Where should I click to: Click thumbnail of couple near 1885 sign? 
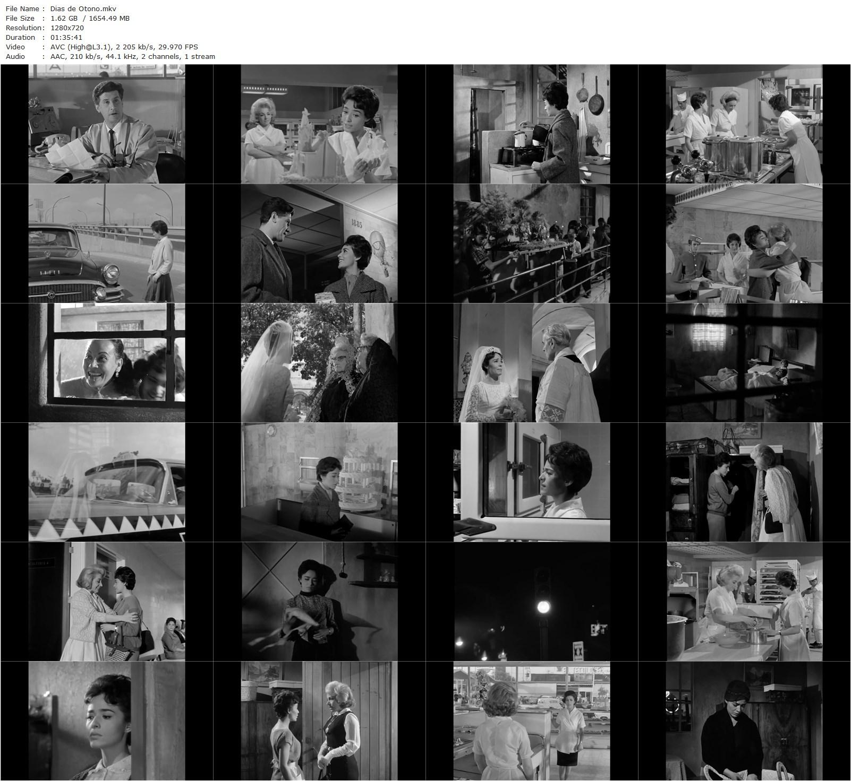tap(319, 244)
